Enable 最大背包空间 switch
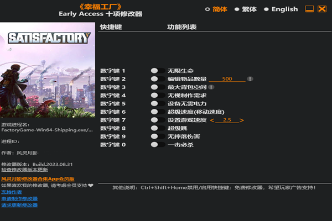The image size is (332, 221). pos(157,87)
